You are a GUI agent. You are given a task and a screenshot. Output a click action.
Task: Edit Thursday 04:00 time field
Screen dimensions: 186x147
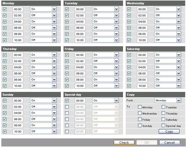[x=18, y=67]
